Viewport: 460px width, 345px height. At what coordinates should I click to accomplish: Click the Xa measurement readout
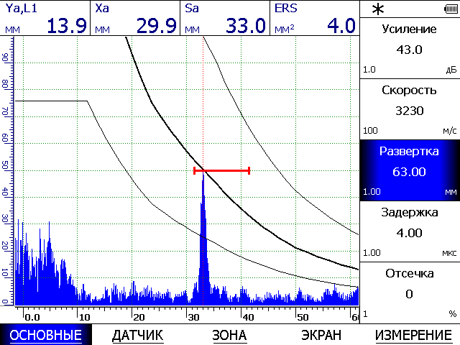click(x=135, y=18)
